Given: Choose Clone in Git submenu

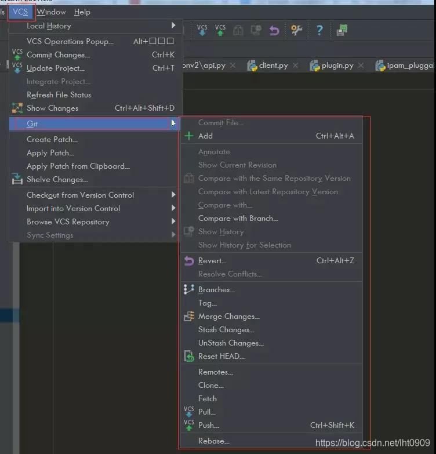Looking at the screenshot, I should pyautogui.click(x=271, y=385).
